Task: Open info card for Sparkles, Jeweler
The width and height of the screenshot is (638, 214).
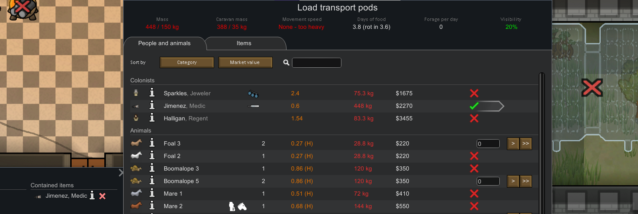Action: (x=152, y=93)
